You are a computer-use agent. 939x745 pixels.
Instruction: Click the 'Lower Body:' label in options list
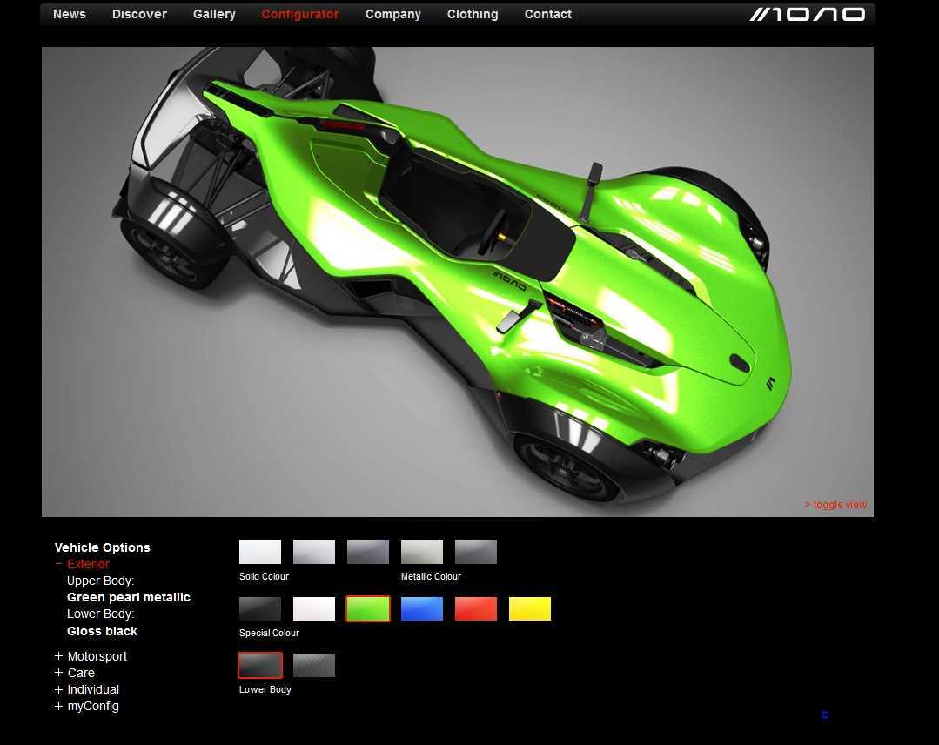tap(101, 614)
